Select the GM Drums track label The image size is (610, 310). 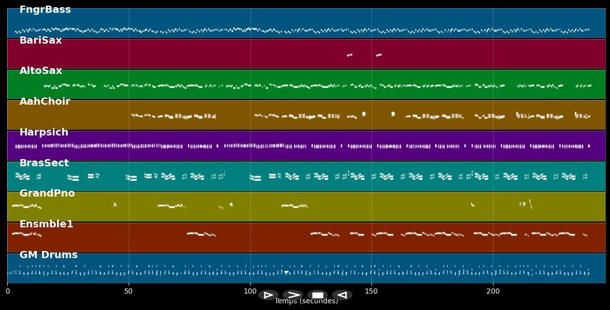click(49, 255)
